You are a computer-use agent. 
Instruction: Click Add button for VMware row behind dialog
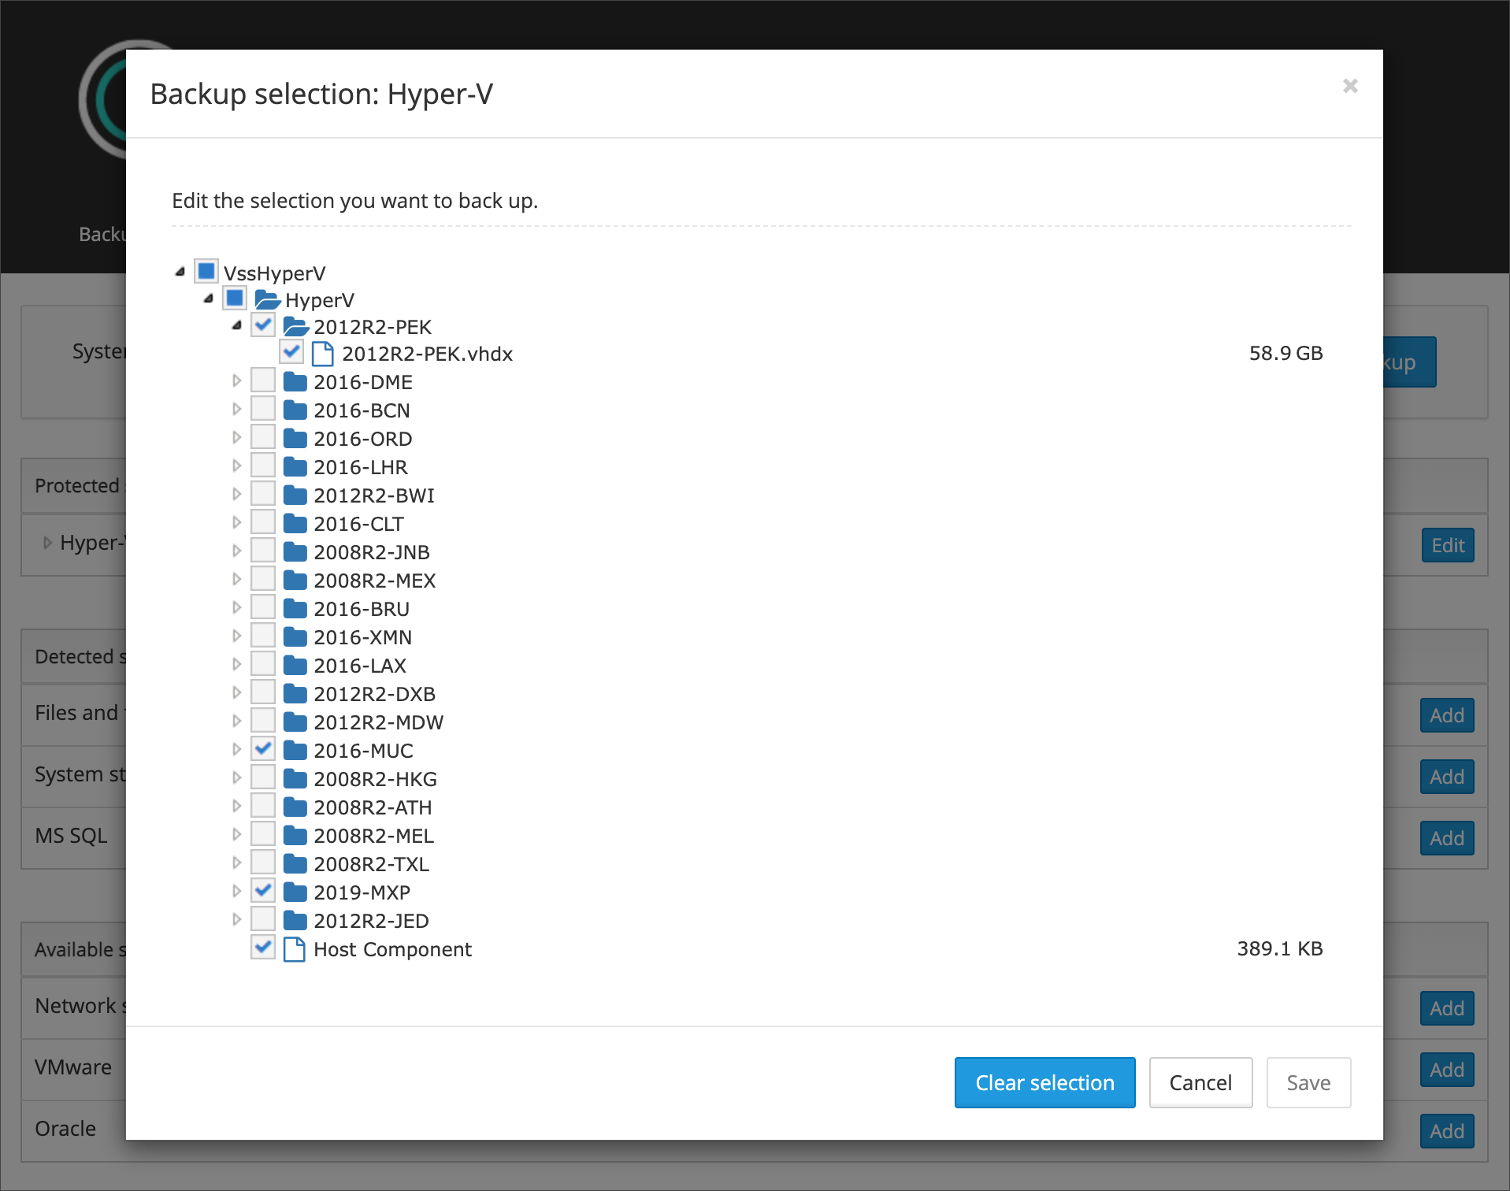1447,1070
